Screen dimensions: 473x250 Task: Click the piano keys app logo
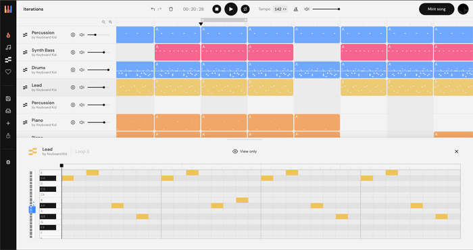click(x=8, y=9)
